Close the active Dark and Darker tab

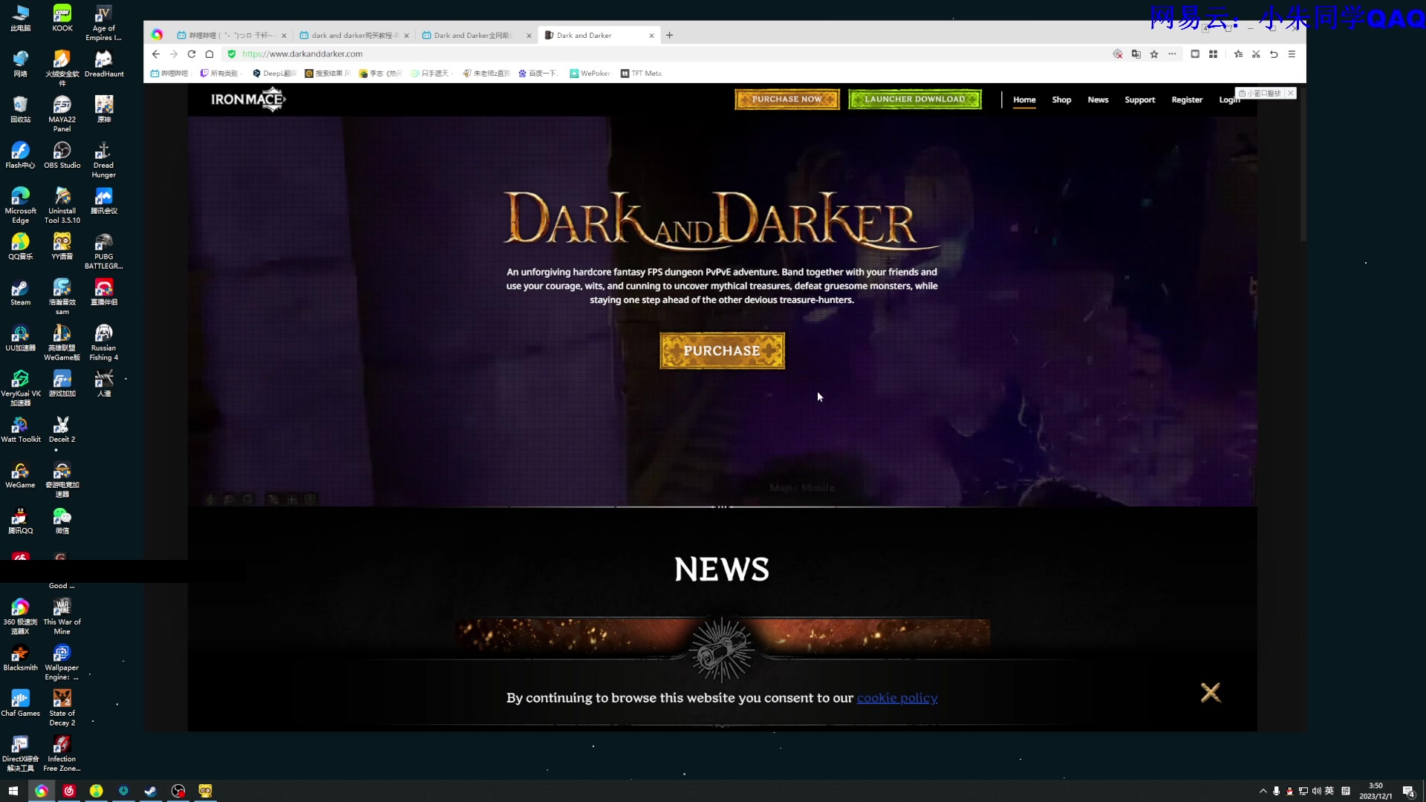[x=651, y=36]
